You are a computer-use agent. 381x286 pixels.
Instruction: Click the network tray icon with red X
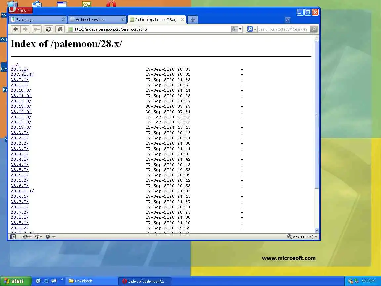[x=350, y=281]
